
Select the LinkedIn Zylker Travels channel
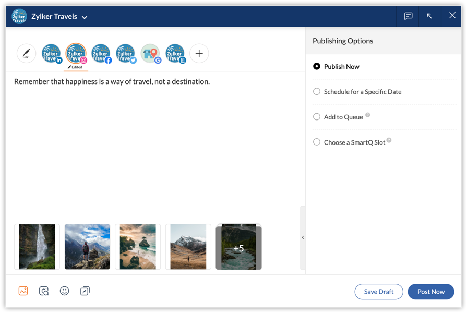point(51,54)
